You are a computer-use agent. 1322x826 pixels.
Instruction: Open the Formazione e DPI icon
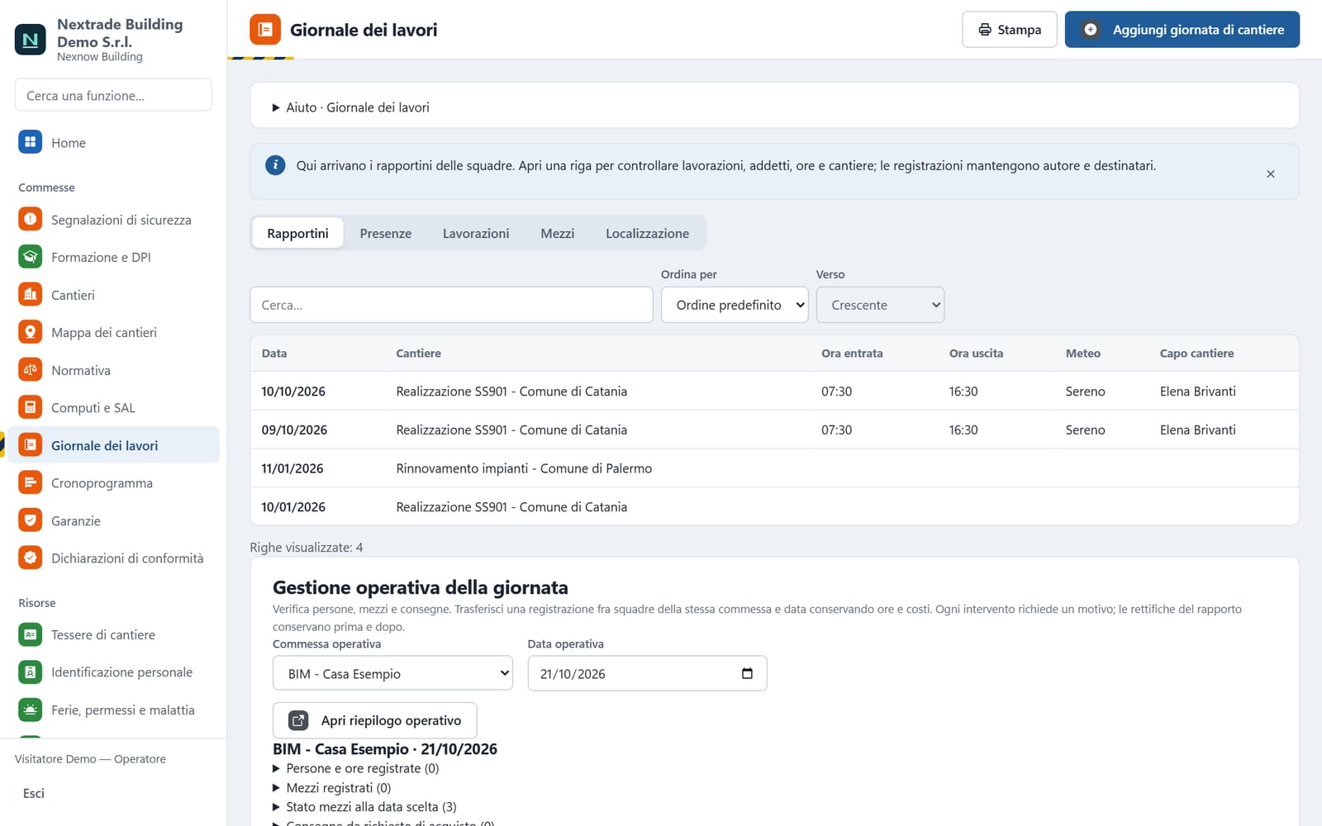pyautogui.click(x=30, y=257)
